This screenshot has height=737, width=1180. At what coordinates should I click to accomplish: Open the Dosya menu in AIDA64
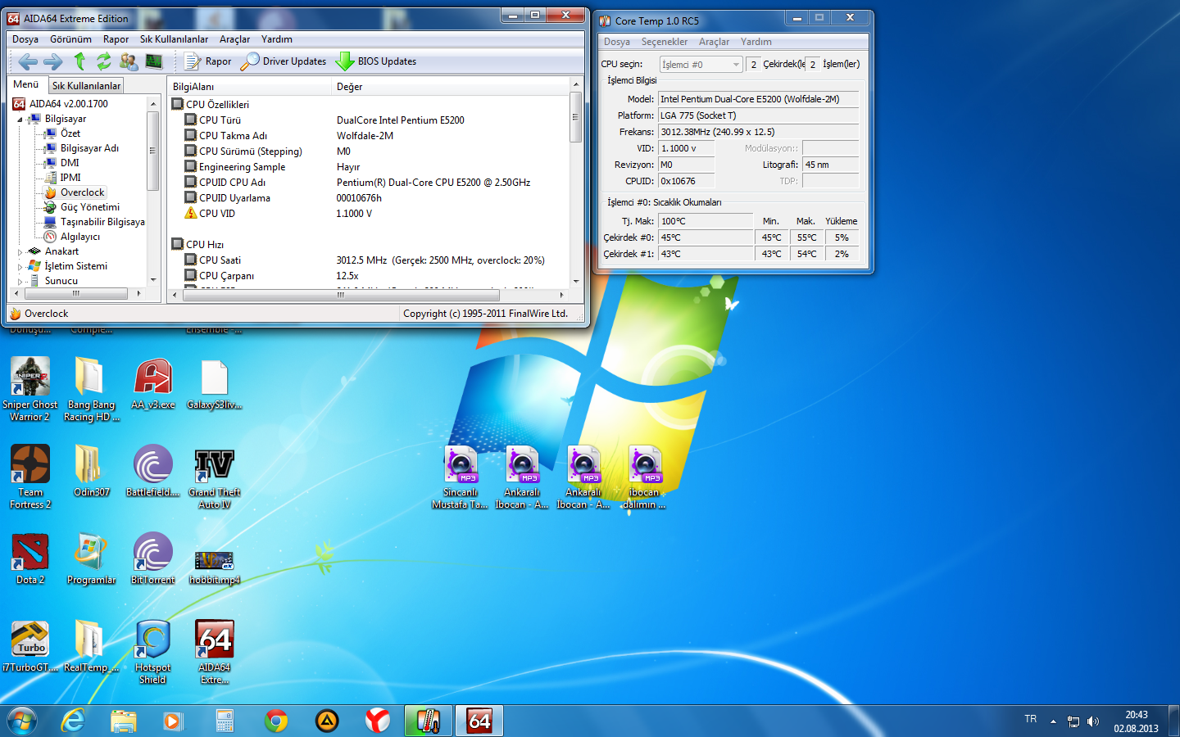coord(25,39)
